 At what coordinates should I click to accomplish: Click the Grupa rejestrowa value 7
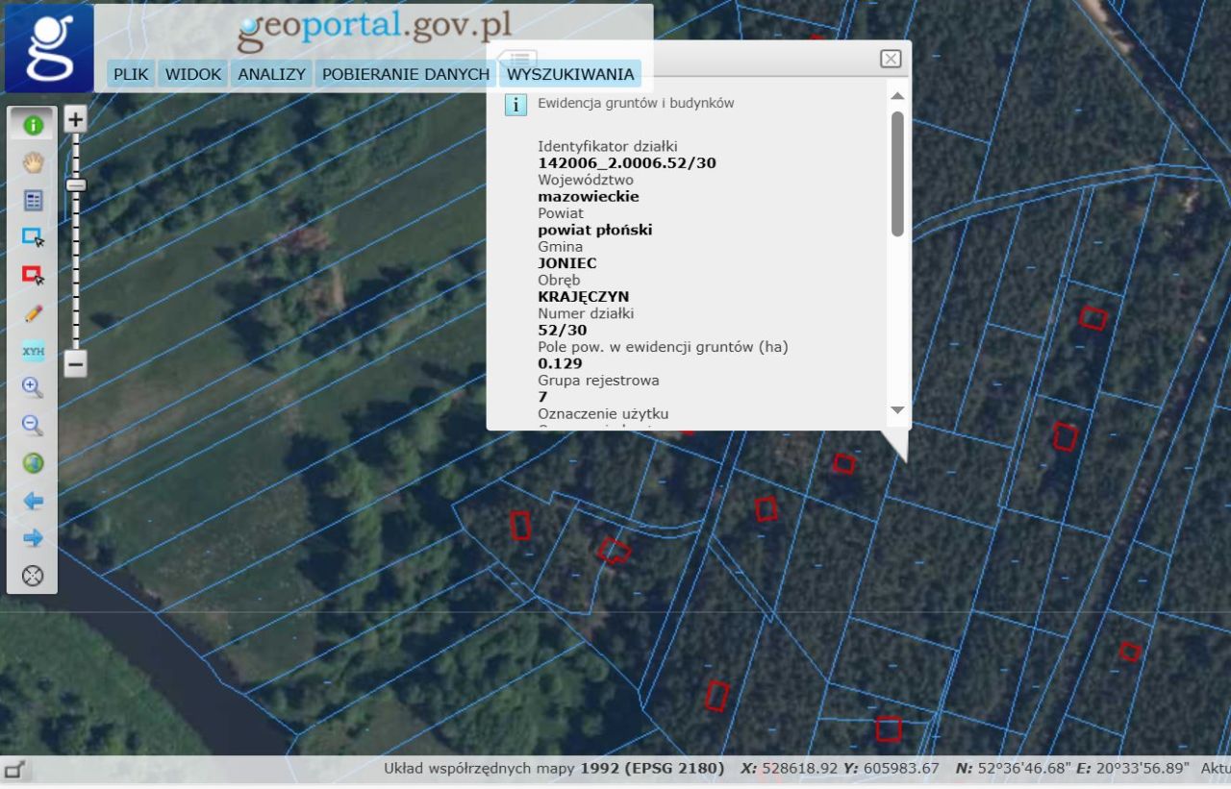(x=542, y=397)
